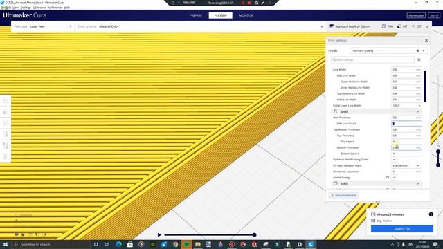443x249 pixels.
Task: Select the Per Model Settings tool
Action: click(6, 145)
